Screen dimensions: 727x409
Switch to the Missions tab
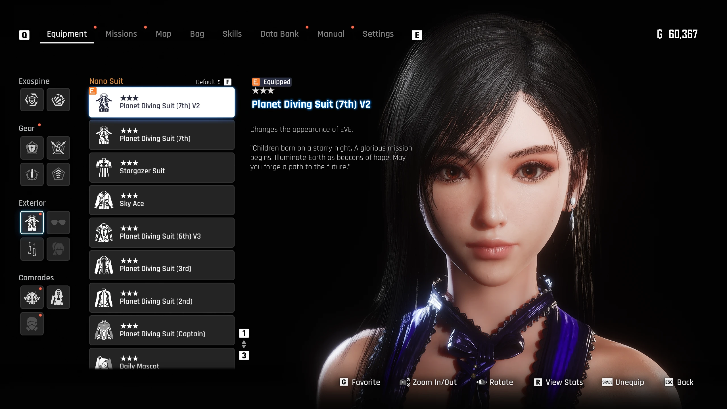[x=121, y=34]
